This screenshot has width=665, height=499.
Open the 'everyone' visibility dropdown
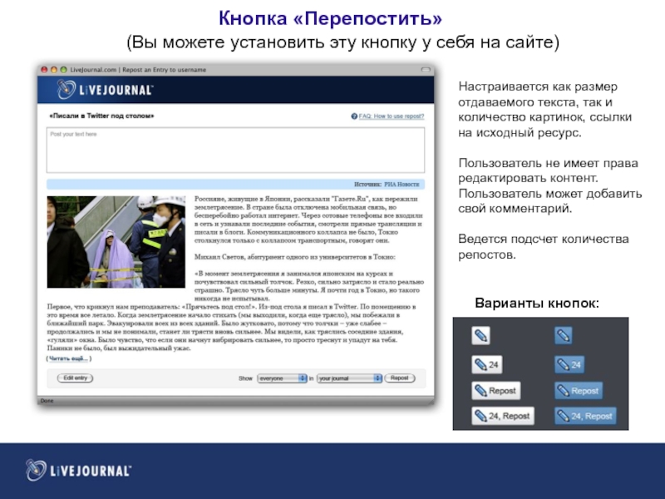(282, 378)
